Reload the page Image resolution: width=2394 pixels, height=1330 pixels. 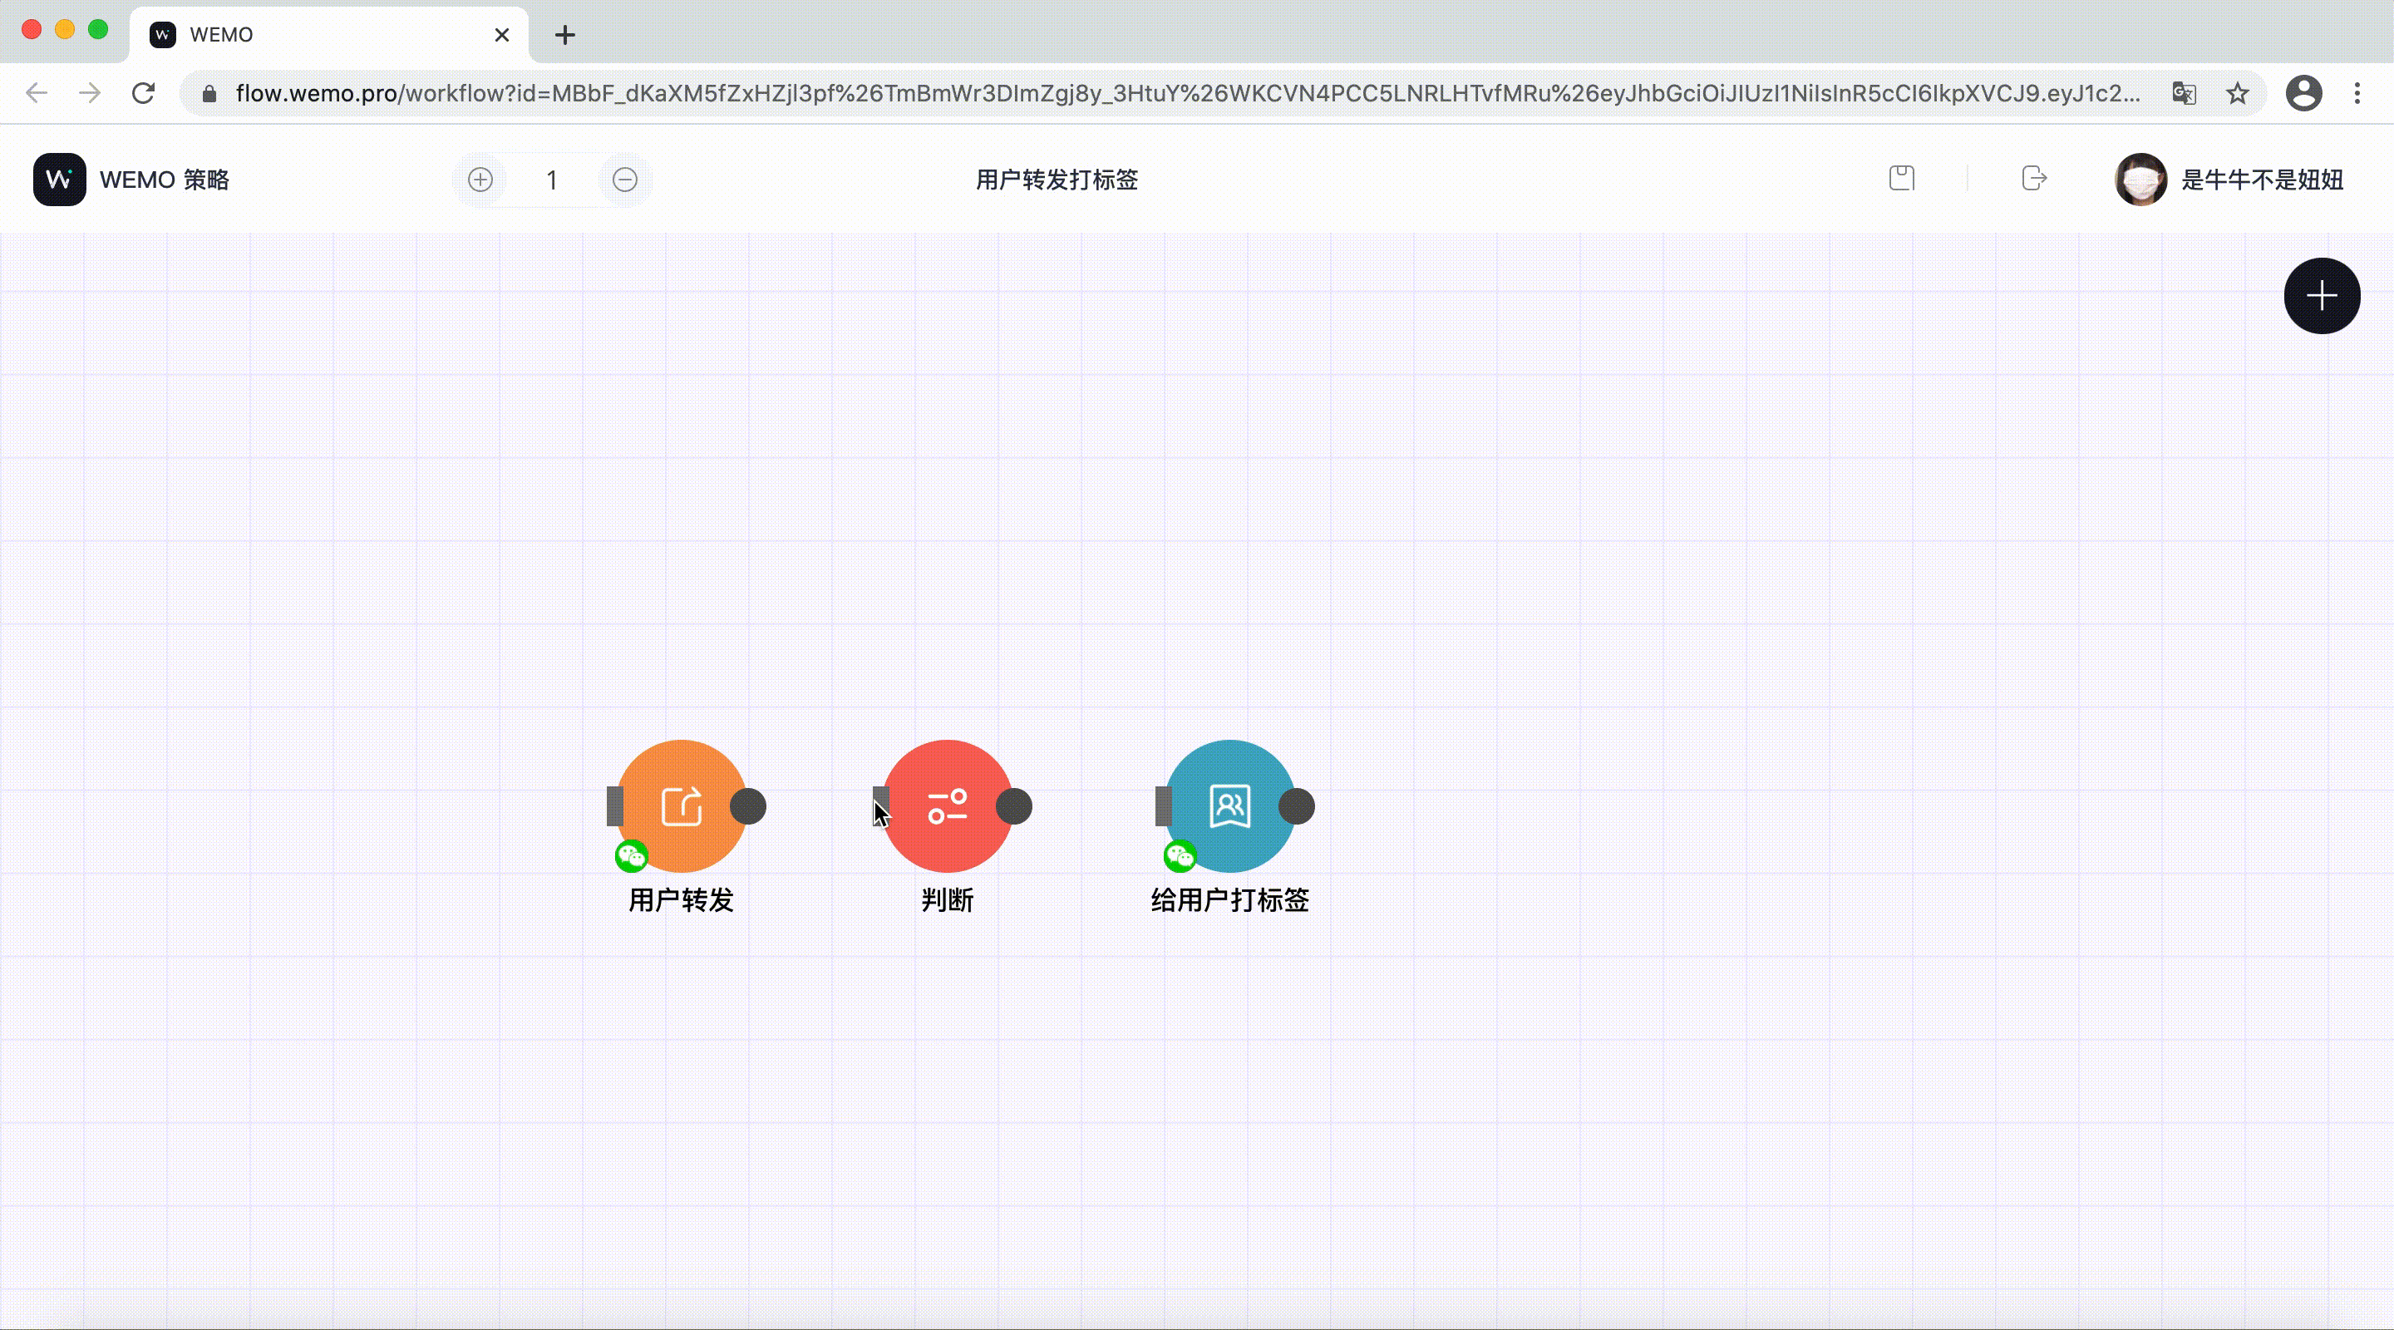pos(143,93)
